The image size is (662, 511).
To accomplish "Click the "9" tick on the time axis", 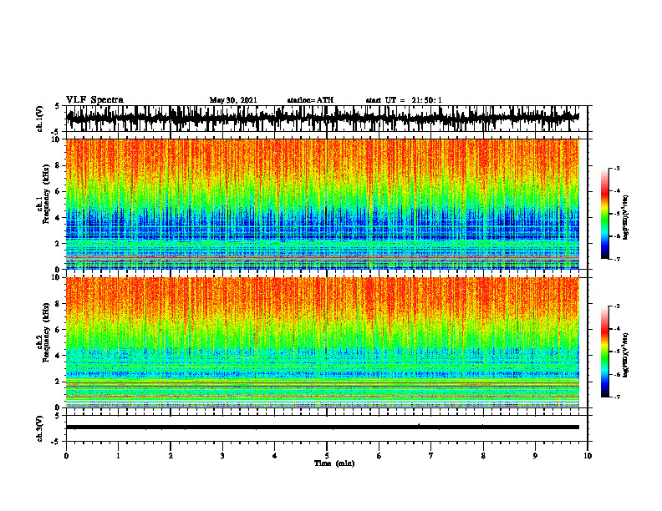I will 535,456.
